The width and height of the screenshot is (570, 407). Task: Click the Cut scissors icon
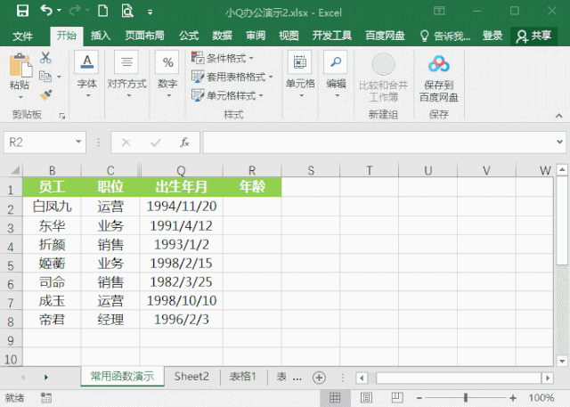[45, 58]
